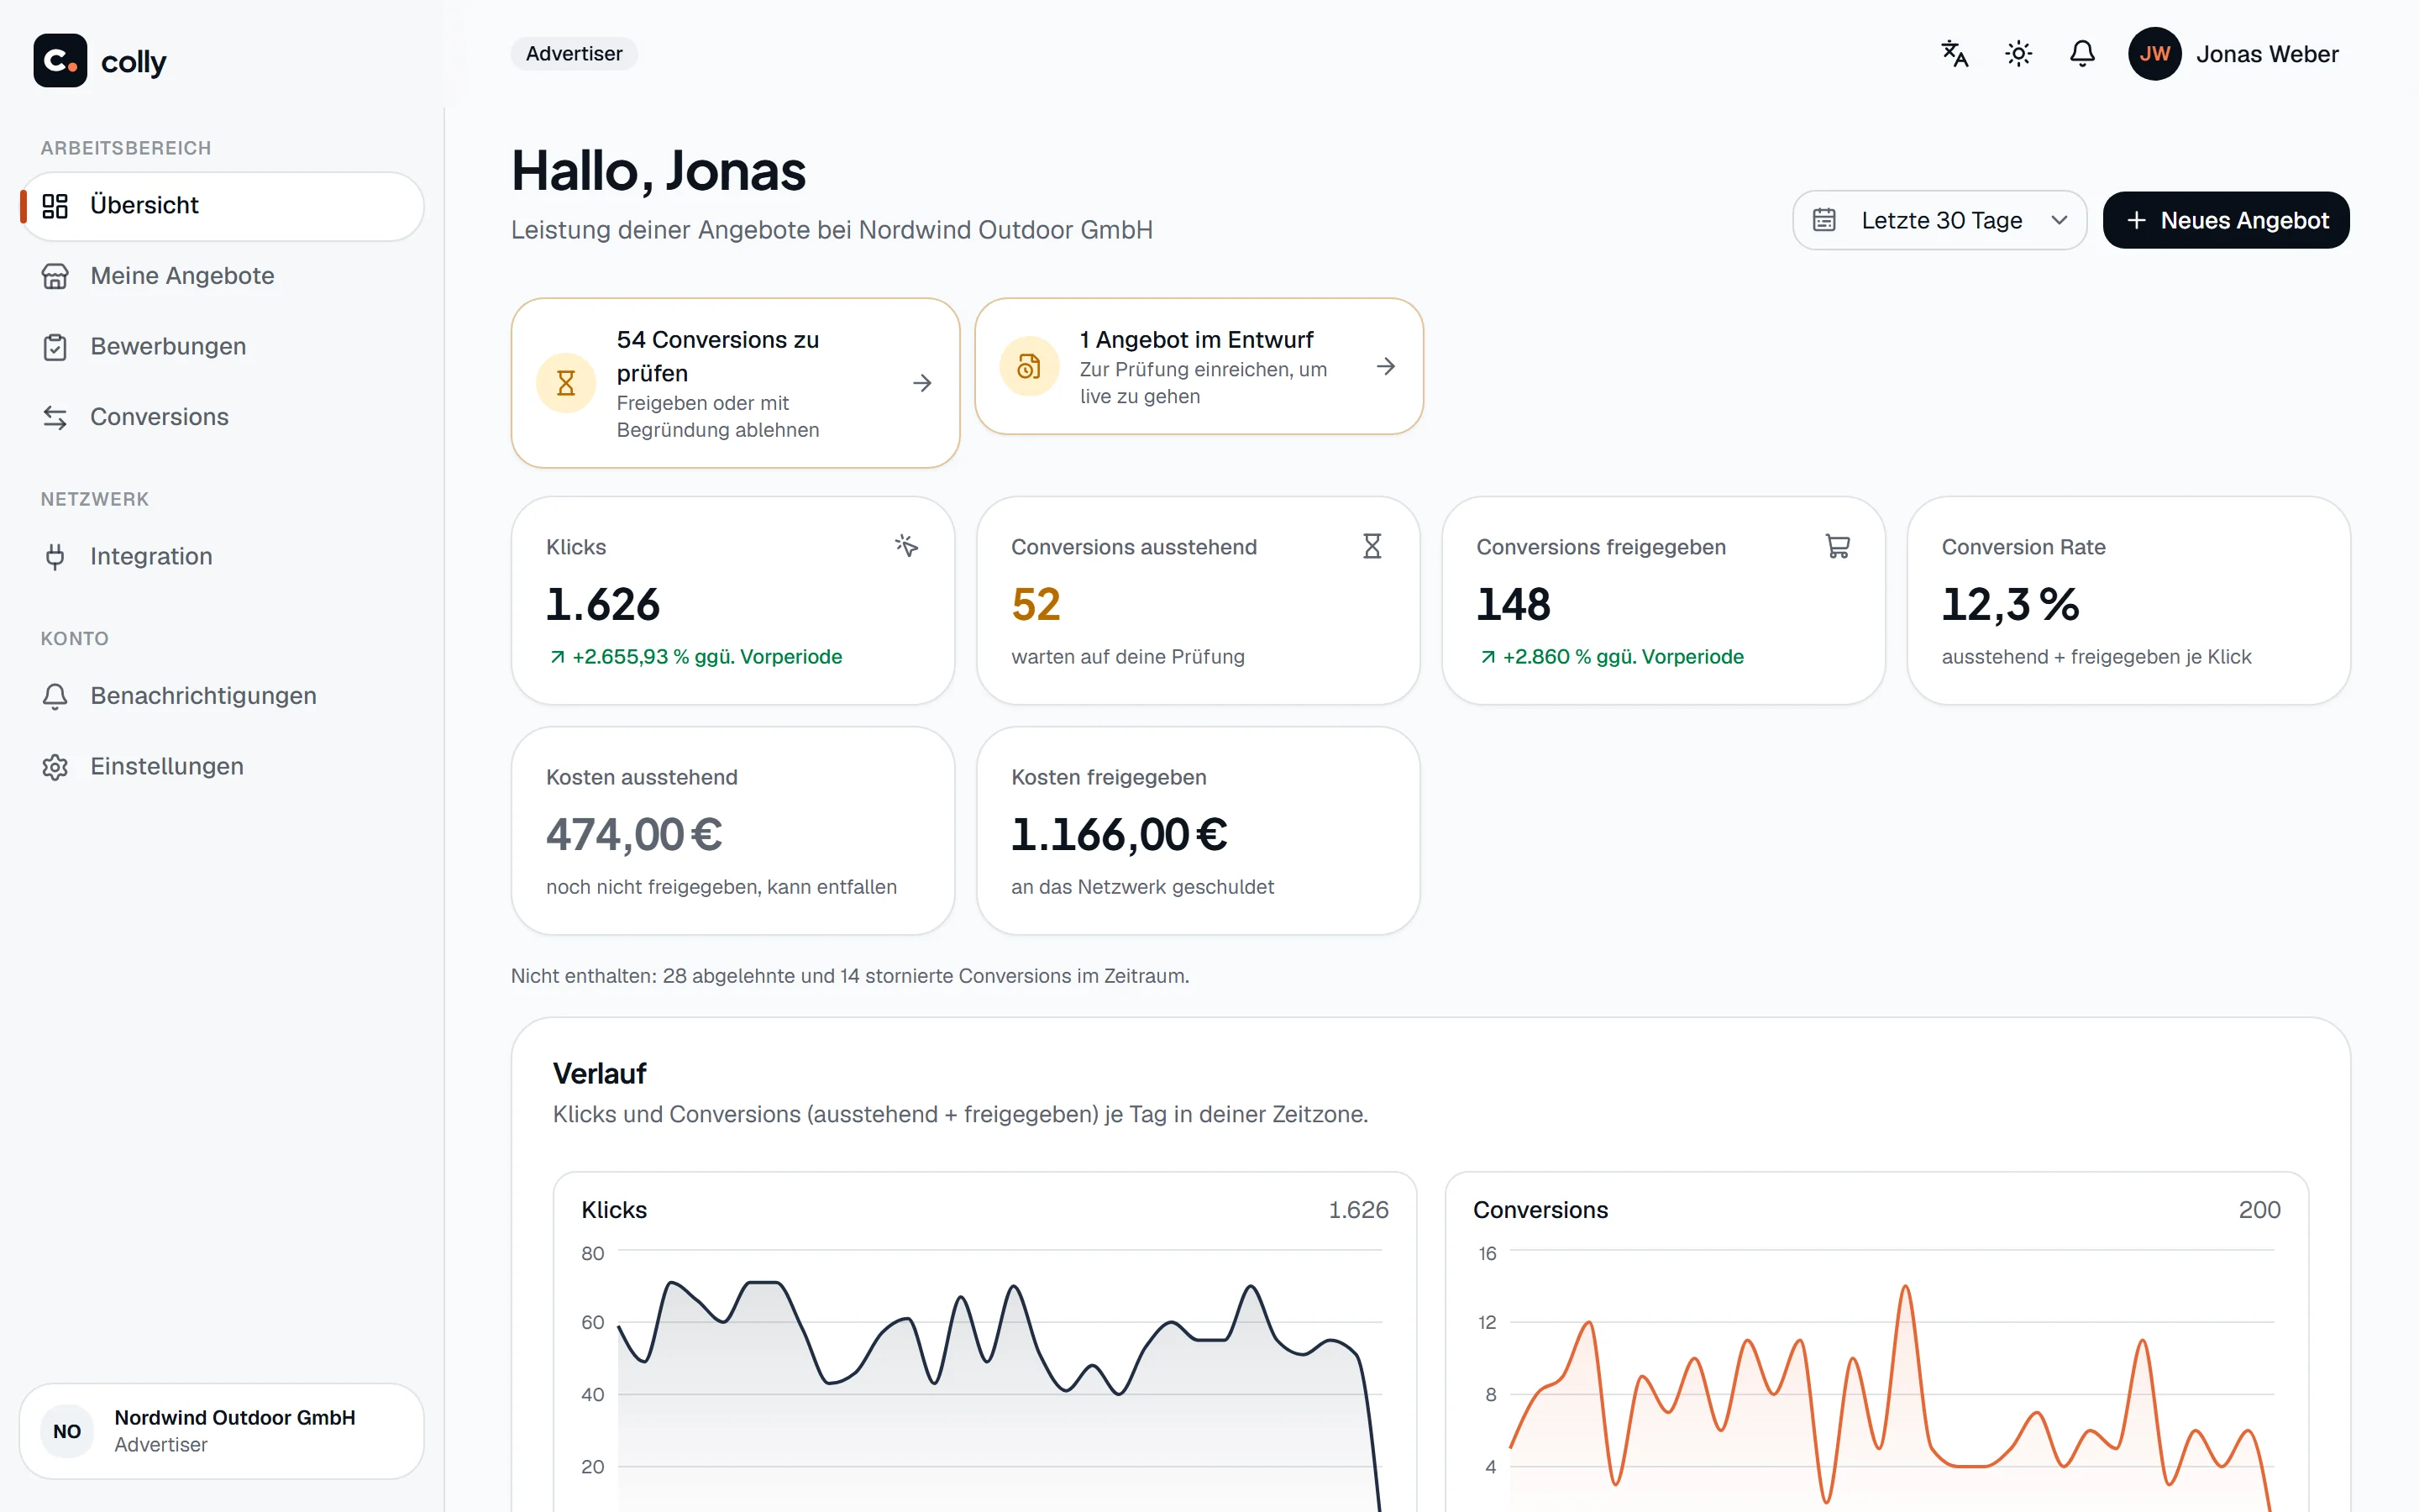Viewport: 2419px width, 1512px height.
Task: Click the Jonas Weber user name
Action: [x=2267, y=54]
